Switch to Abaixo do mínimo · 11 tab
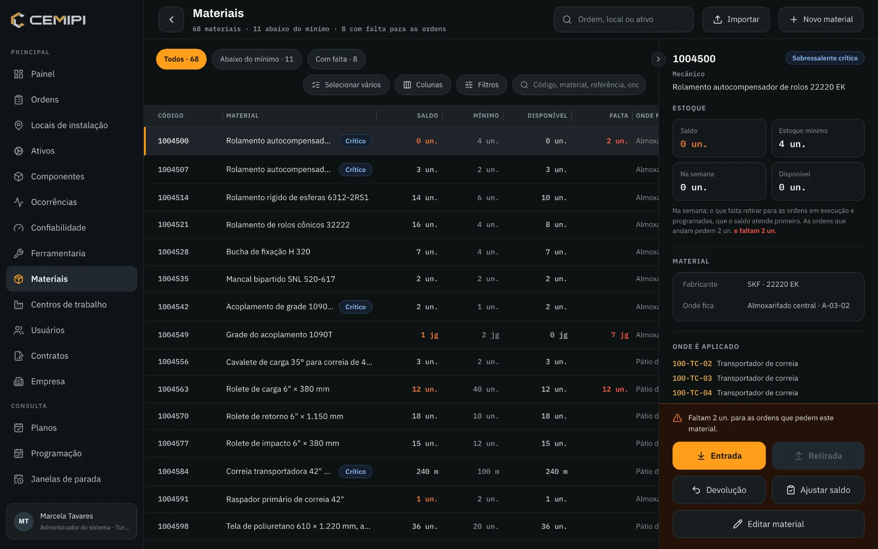This screenshot has height=549, width=878. (257, 59)
